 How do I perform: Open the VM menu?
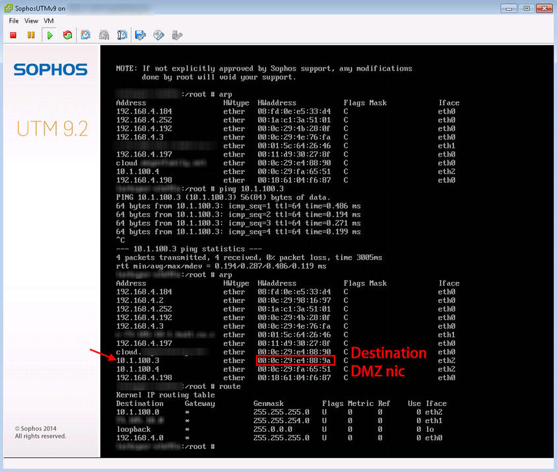[x=49, y=21]
